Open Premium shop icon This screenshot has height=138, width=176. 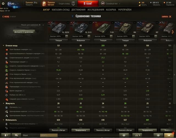tap(44, 4)
